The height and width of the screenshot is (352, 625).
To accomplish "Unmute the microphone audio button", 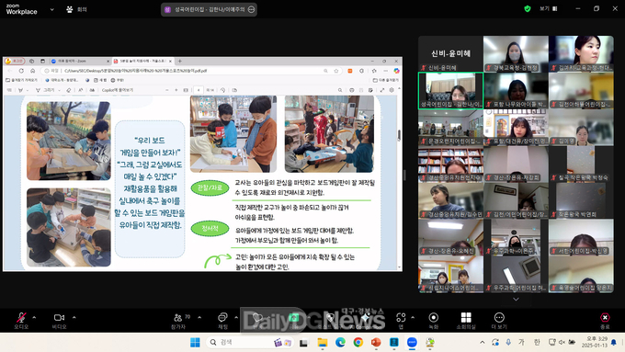I will [x=21, y=320].
